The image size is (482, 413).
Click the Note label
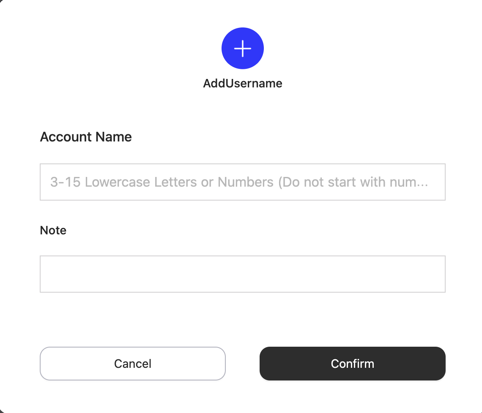(x=53, y=230)
